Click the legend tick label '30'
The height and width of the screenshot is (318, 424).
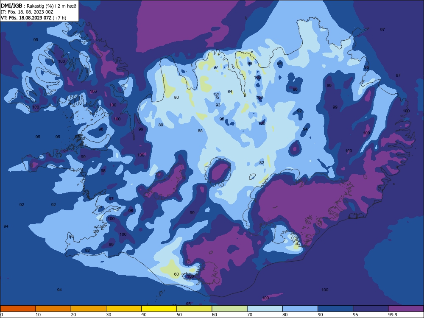(109, 315)
